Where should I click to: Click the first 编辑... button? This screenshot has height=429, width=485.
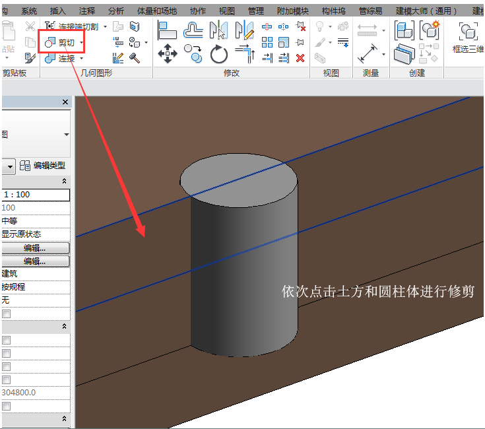(x=34, y=247)
